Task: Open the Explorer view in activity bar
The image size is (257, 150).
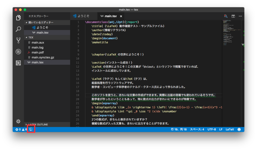Action: tap(18, 18)
